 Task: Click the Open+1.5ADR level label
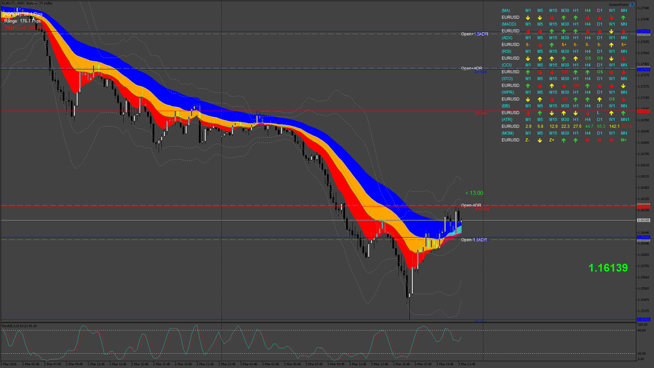point(475,34)
